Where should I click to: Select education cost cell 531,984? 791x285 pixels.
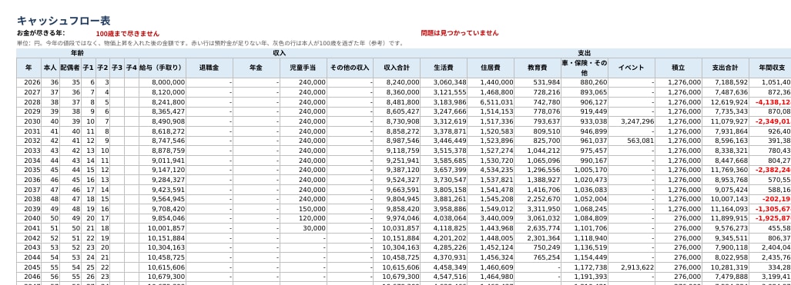click(x=538, y=82)
